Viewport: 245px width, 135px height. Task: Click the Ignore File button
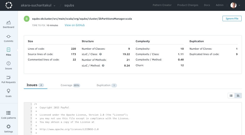232,19
